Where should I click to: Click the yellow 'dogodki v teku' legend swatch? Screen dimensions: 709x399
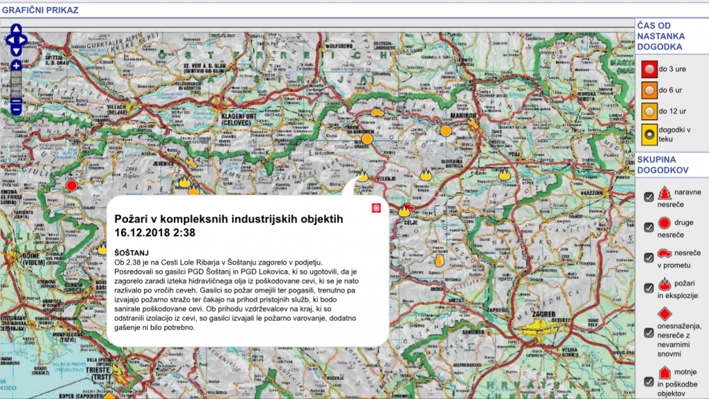coord(649,134)
